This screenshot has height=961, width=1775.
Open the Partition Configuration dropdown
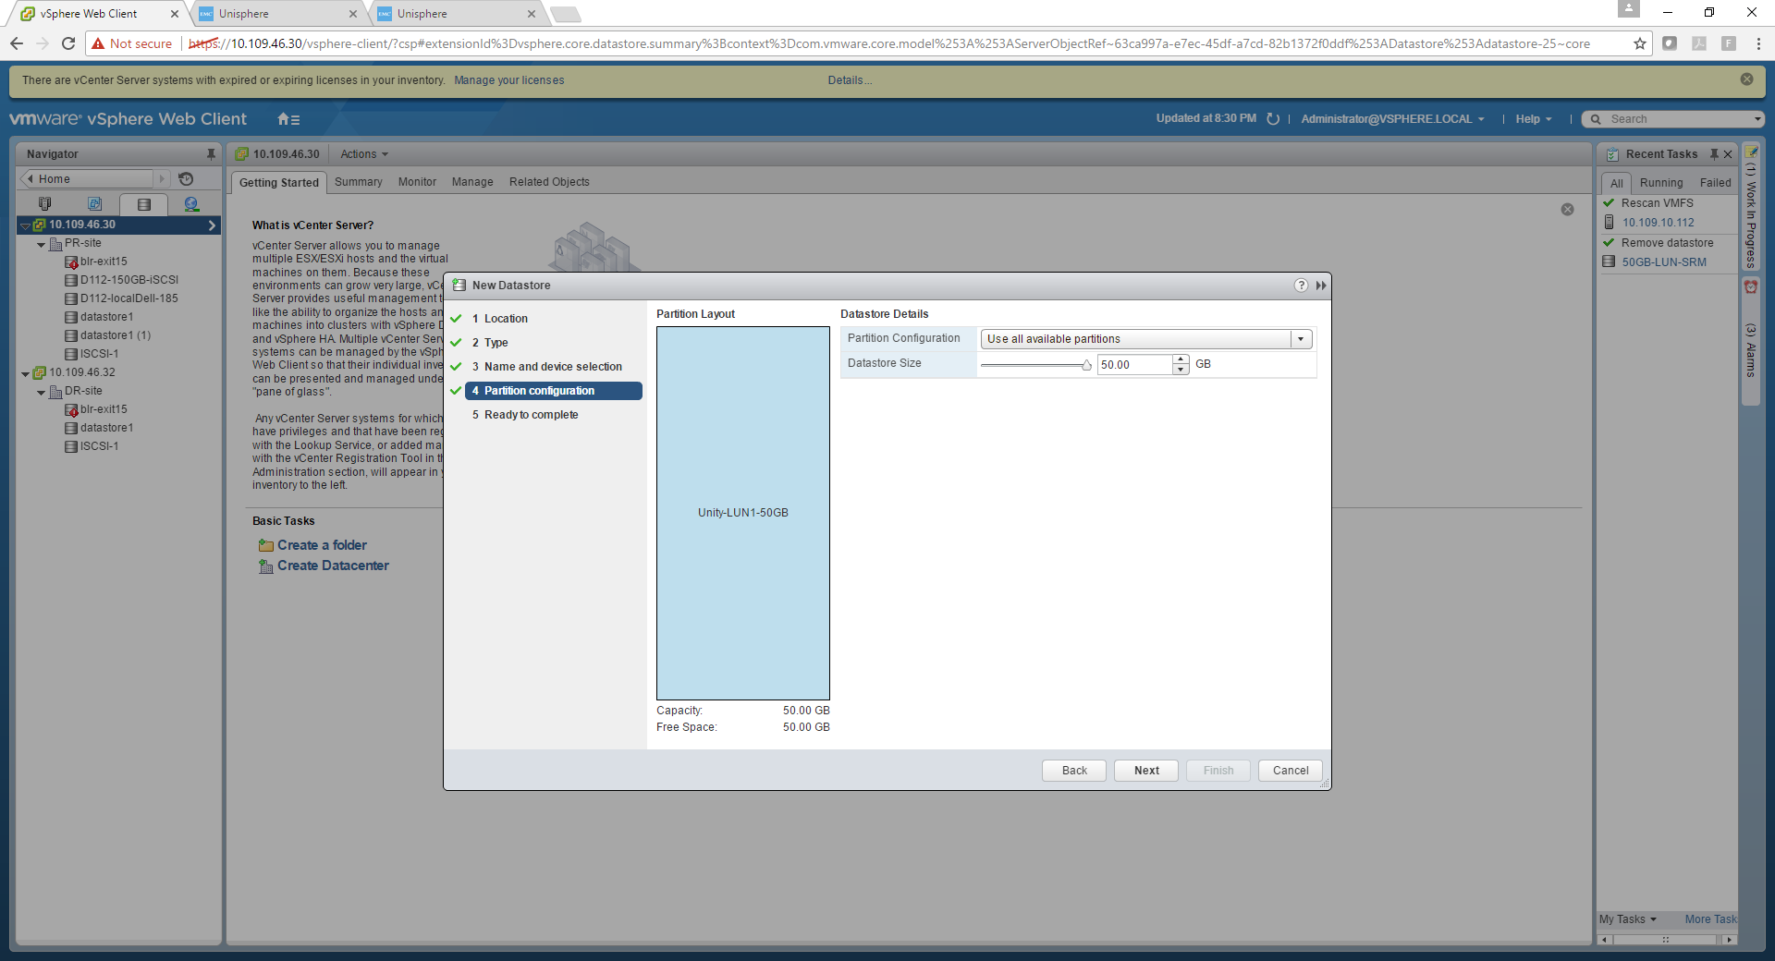1301,339
